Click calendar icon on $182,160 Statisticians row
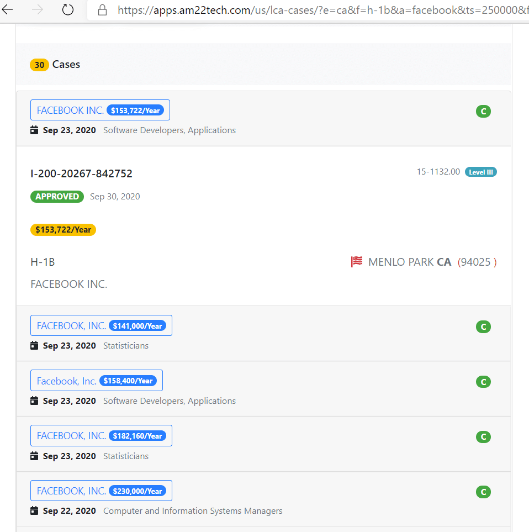This screenshot has height=532, width=529. (x=34, y=456)
